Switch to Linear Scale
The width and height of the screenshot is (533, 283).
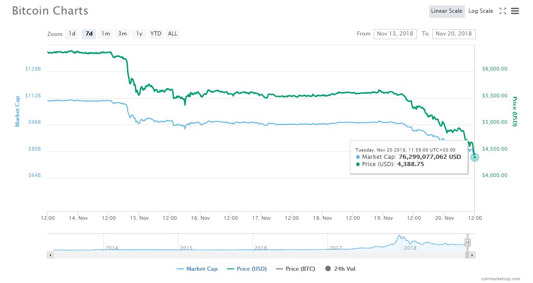pos(447,11)
